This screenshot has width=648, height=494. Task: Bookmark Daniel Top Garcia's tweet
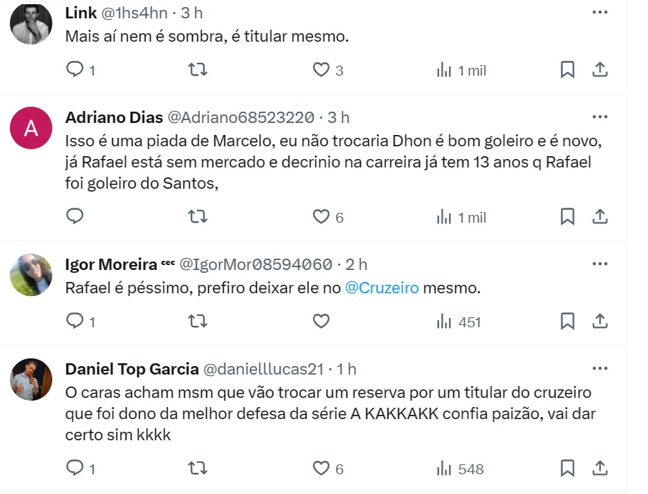(x=568, y=469)
